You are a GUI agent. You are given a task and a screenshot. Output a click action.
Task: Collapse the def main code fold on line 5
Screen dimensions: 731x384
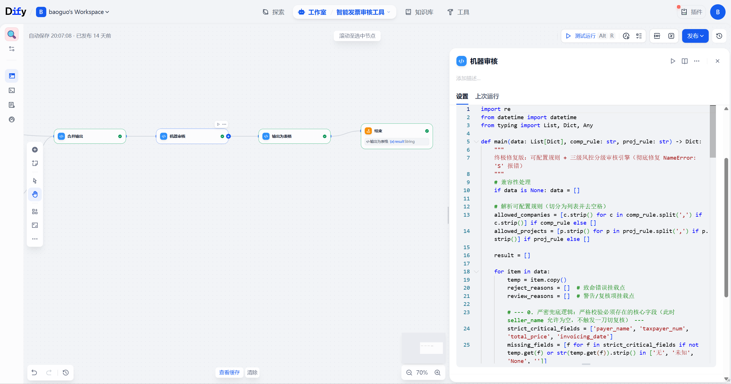476,142
